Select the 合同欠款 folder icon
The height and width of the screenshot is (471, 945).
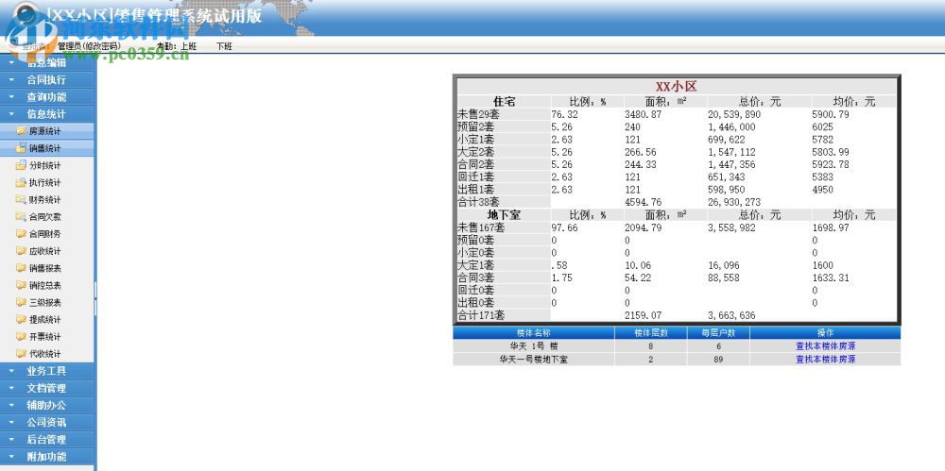point(21,216)
